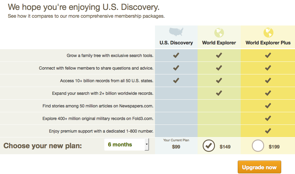This screenshot has height=174, width=295.
Task: Click U.S. Discovery checkmark for family tree row
Action: 176,55
